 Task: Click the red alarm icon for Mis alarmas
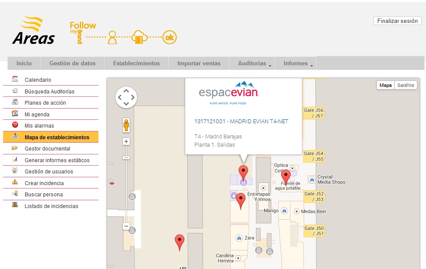15,125
